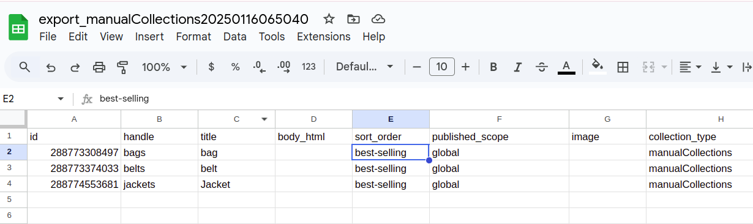Open column C dropdown arrow

[265, 119]
